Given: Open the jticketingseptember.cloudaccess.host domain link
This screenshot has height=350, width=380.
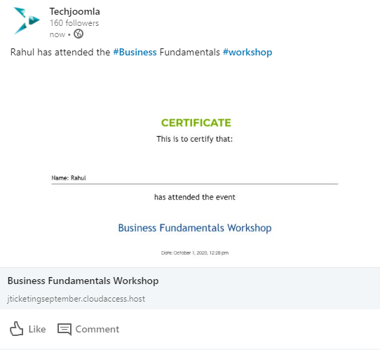Looking at the screenshot, I should 76,299.
